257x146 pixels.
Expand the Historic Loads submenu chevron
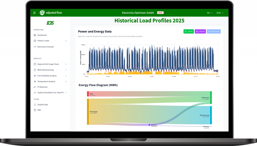tap(66, 41)
